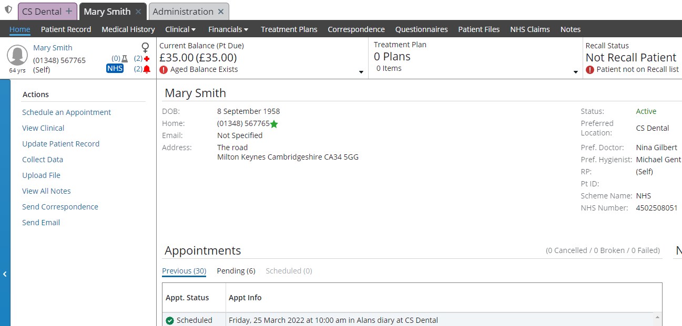Click Update Patient Record link

click(61, 144)
